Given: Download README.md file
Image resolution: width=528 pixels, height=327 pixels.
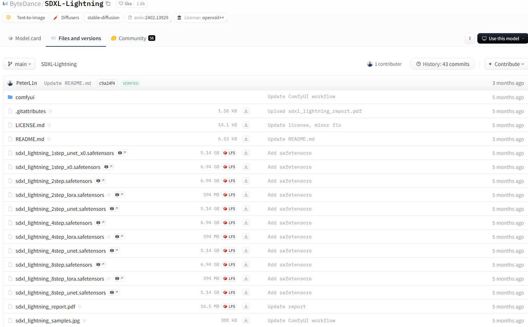Looking at the screenshot, I should pyautogui.click(x=246, y=139).
